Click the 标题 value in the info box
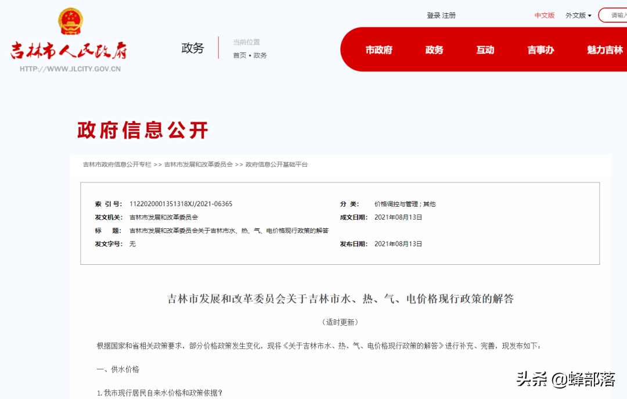 tap(229, 231)
